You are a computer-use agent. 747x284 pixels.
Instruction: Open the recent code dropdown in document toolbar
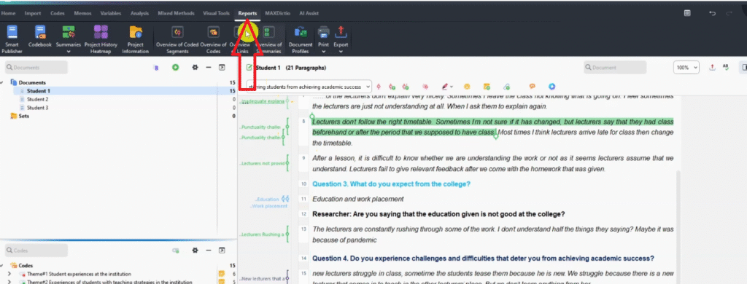(368, 87)
